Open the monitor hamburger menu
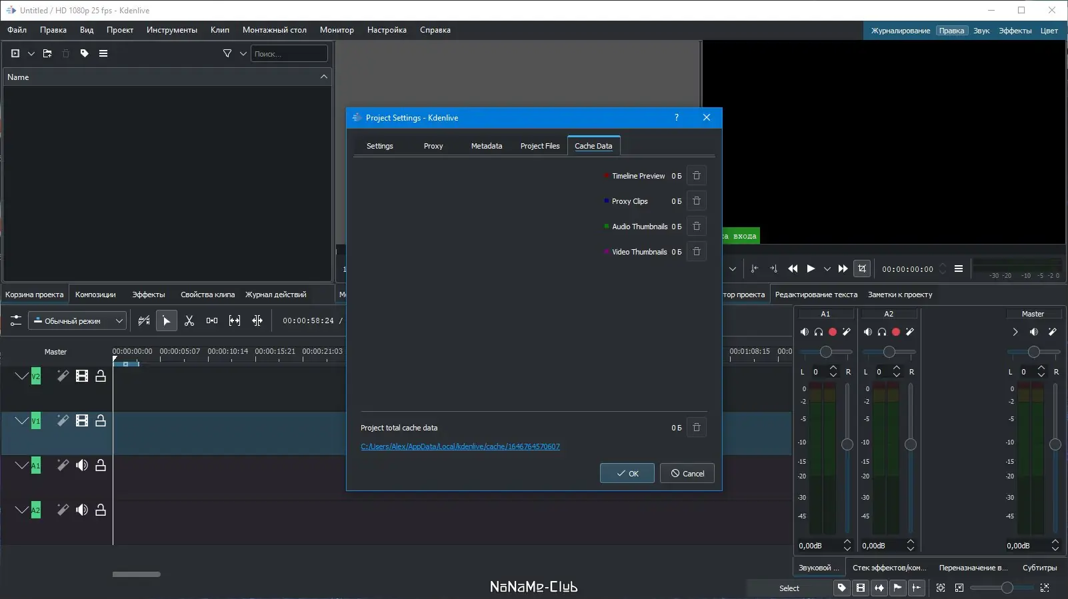 pyautogui.click(x=959, y=269)
